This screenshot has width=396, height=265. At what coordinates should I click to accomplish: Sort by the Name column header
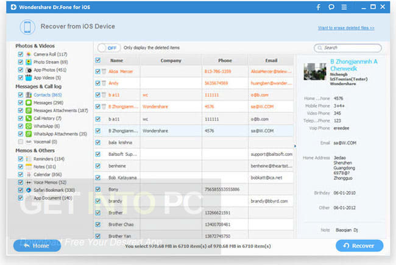pyautogui.click(x=117, y=60)
